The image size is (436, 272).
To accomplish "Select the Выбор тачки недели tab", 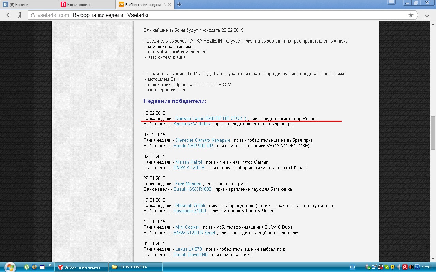I will [145, 5].
